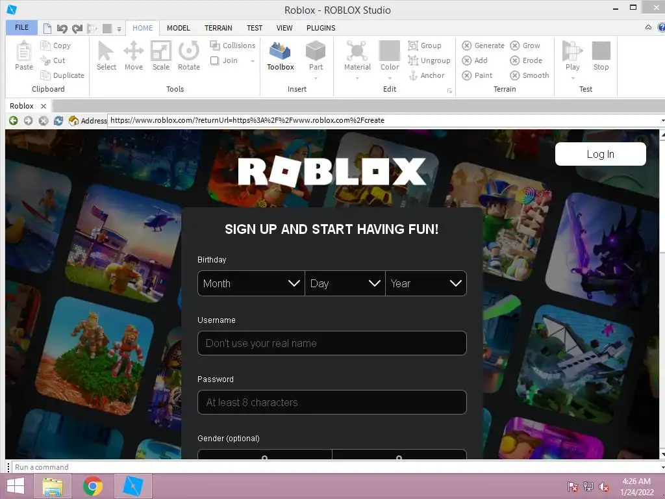The image size is (665, 499).
Task: Close the Roblox document tab
Action: (44, 106)
